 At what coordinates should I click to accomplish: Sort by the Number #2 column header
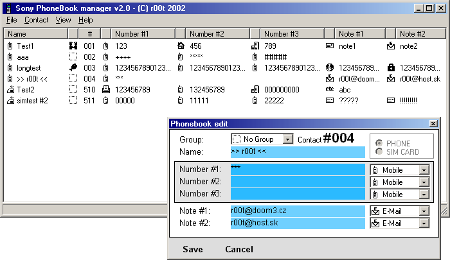(x=218, y=33)
